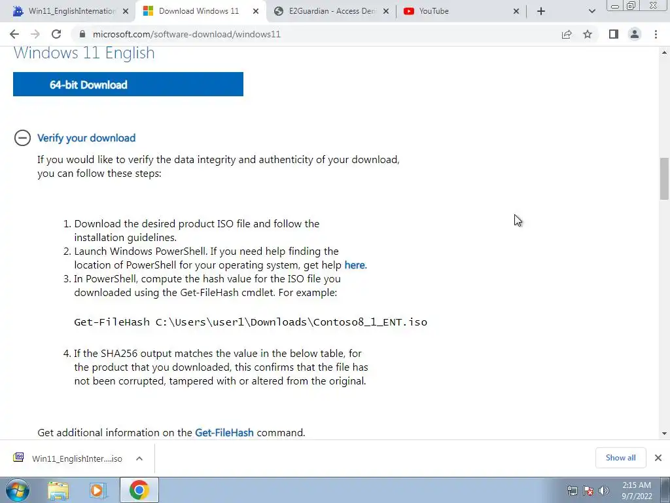Click the 64-bit Download button

pos(128,84)
